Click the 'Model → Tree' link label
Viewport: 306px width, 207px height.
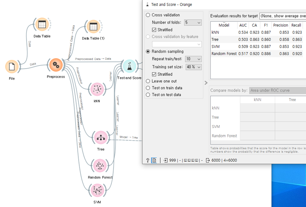pos(128,137)
